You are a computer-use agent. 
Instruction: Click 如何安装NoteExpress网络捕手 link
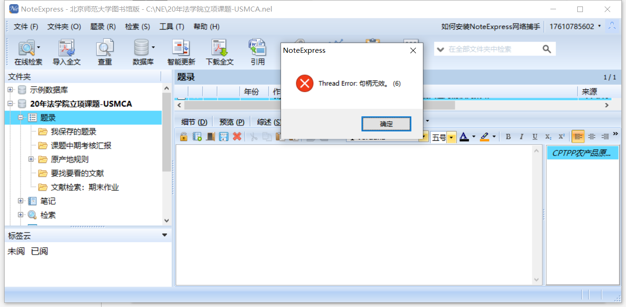coord(491,26)
